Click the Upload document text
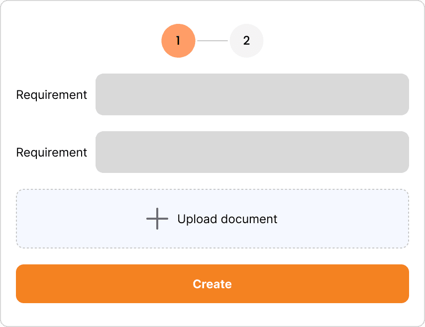The height and width of the screenshot is (327, 425). point(227,219)
